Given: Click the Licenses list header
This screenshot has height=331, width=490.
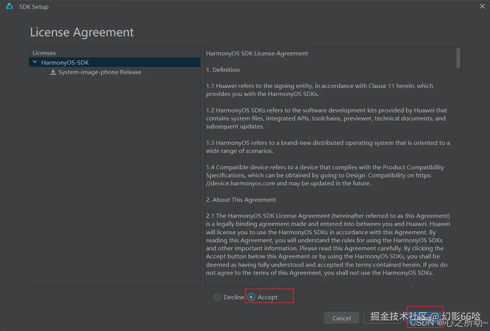Looking at the screenshot, I should click(x=44, y=53).
